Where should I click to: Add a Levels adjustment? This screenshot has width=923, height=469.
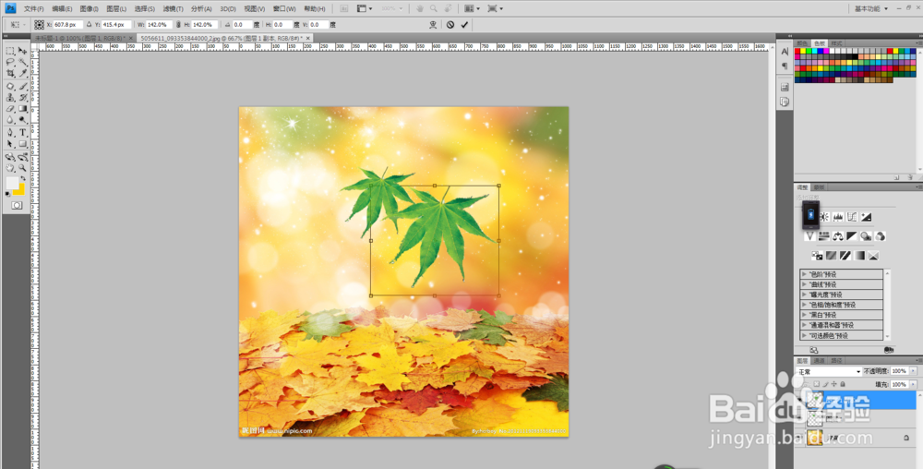click(x=838, y=217)
